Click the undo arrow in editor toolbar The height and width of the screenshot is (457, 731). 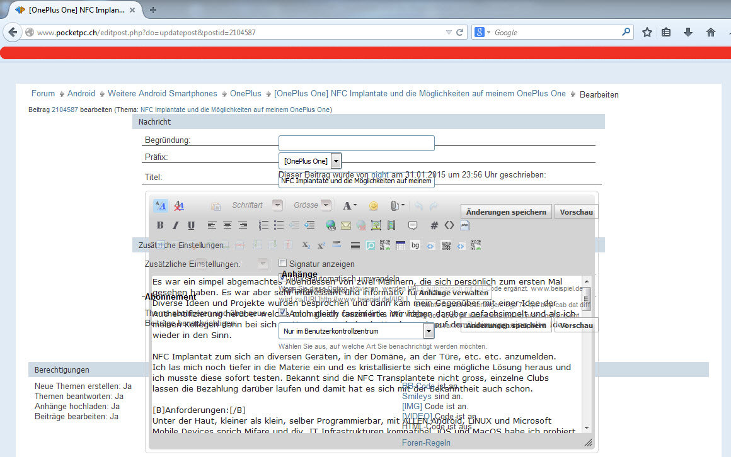coord(418,205)
